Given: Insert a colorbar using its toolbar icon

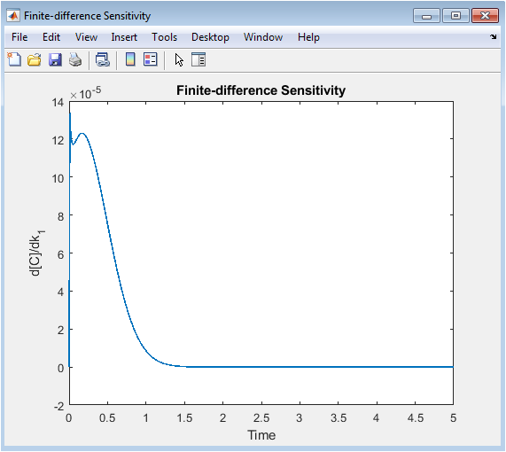Looking at the screenshot, I should coord(130,59).
